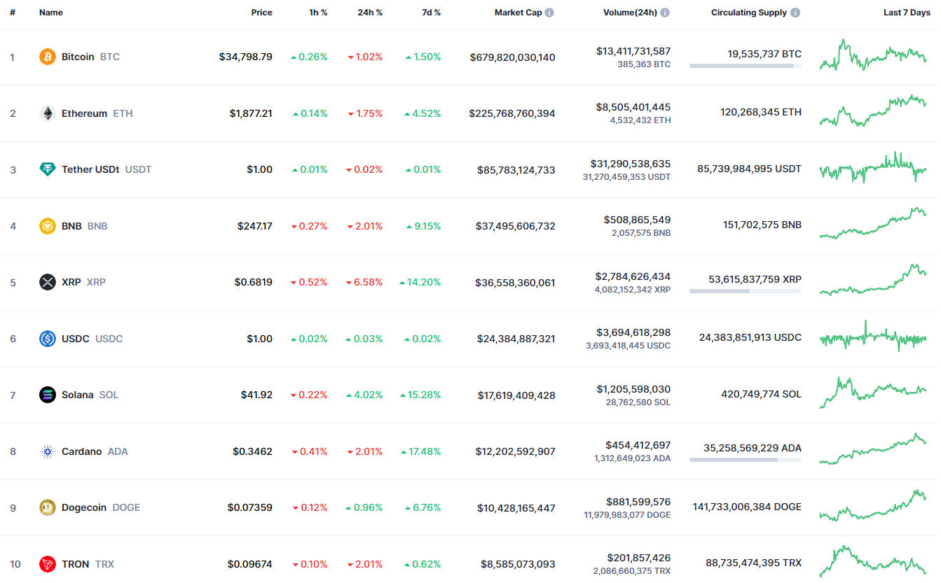Click XRP's 24h change 6.58%
Viewport: 941px width, 583px height.
click(365, 282)
